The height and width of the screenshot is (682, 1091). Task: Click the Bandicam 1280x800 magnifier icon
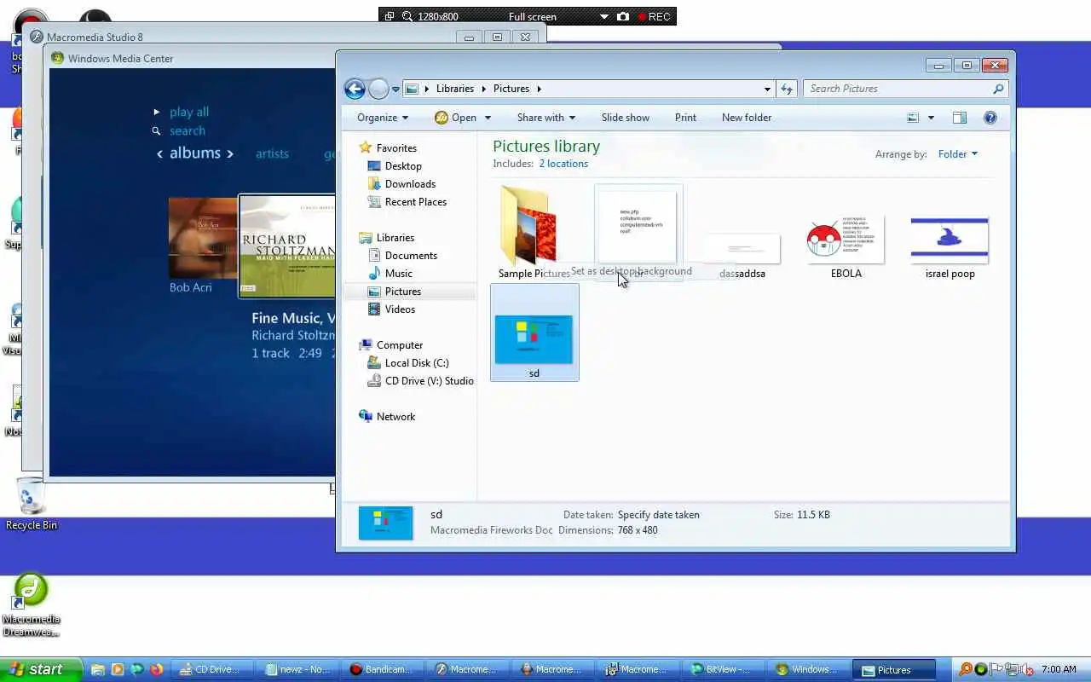[407, 16]
